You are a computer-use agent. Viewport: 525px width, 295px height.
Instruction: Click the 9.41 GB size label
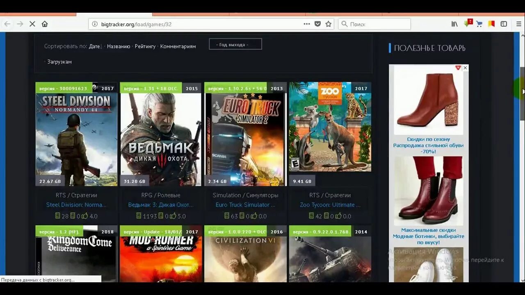(x=302, y=181)
